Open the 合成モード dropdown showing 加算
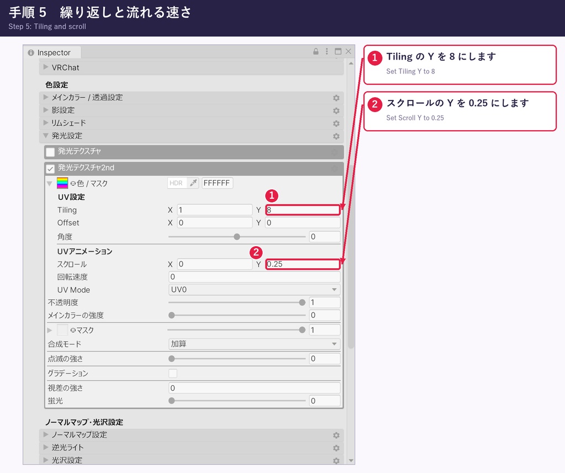Image resolution: width=565 pixels, height=473 pixels. [254, 344]
